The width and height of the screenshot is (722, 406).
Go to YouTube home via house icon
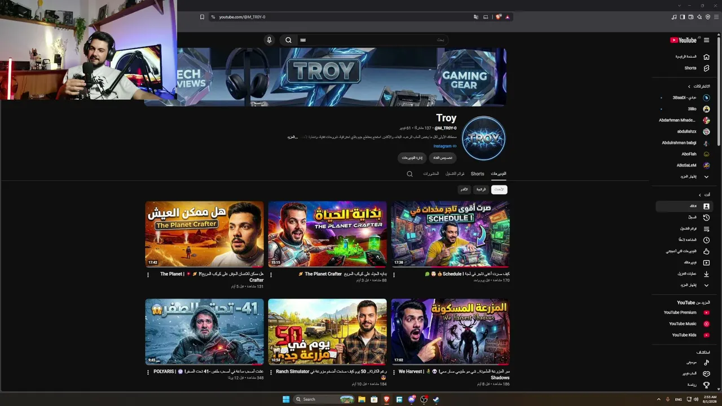pos(706,56)
